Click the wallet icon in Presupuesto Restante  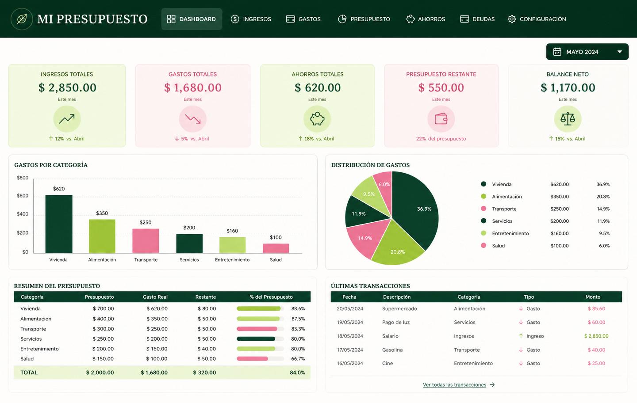441,119
